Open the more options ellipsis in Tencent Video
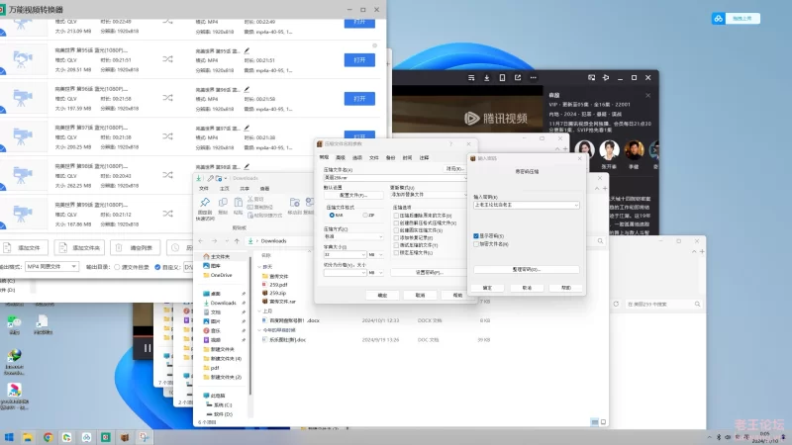 pos(534,78)
